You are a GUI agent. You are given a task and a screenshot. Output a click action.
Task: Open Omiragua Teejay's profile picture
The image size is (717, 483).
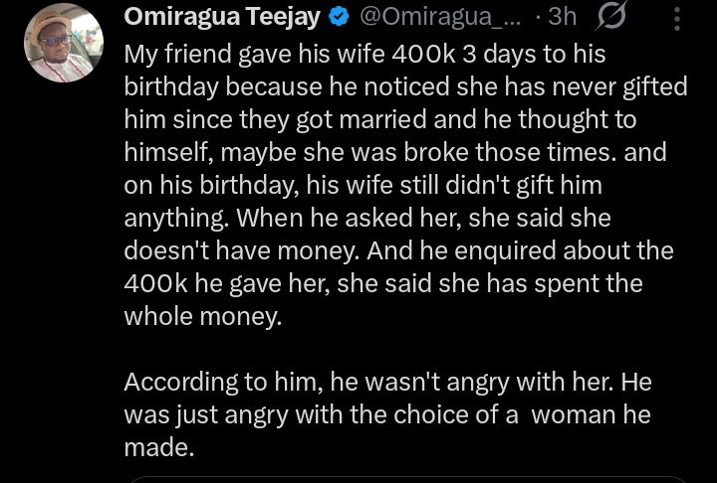tap(63, 43)
